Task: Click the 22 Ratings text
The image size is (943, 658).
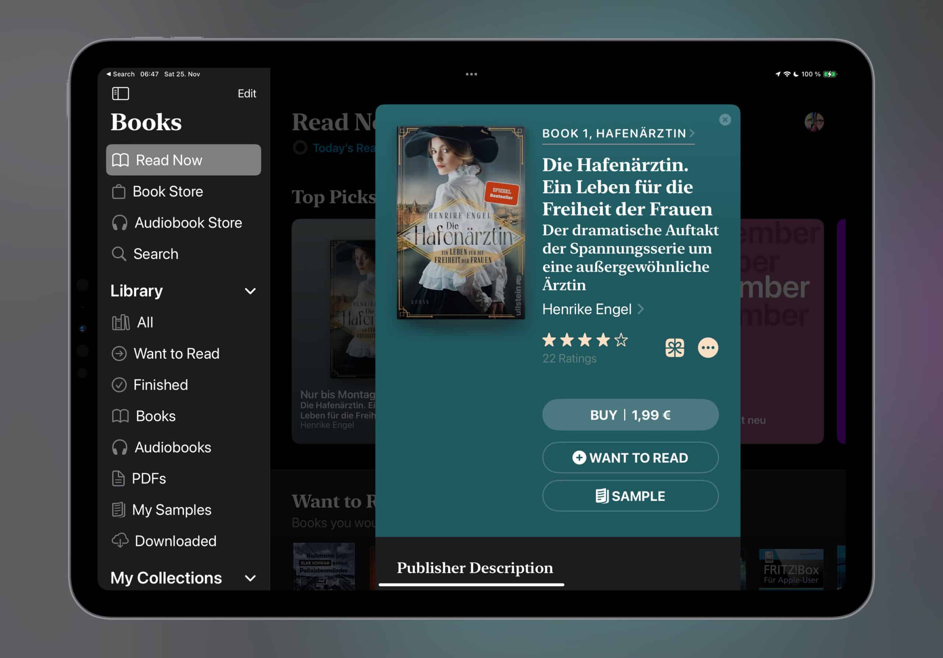Action: point(569,358)
